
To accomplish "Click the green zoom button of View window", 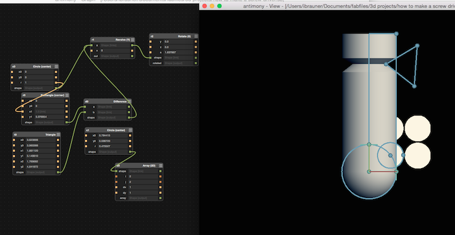I will [219, 6].
